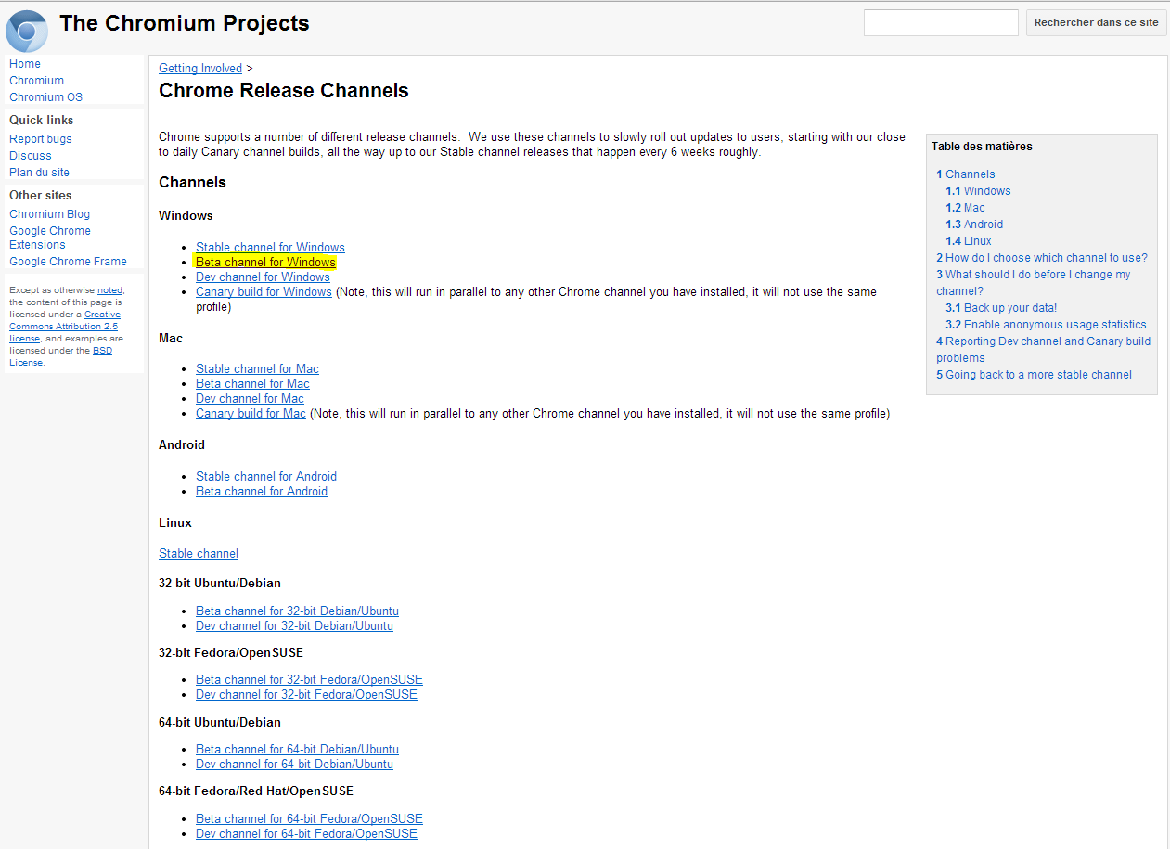Viewport: 1170px width, 849px height.
Task: Jump to '2 How do I choose which channel'
Action: coord(1042,258)
